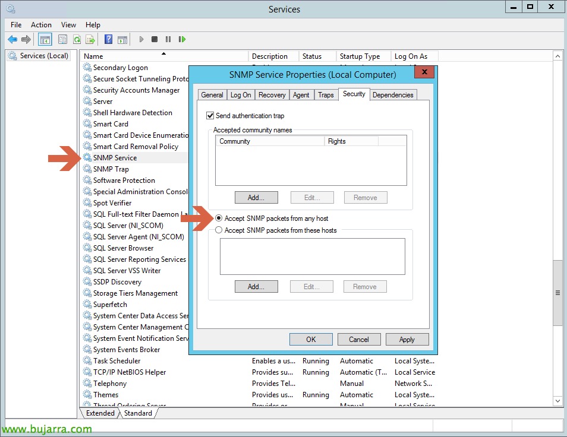Switch to the Traps tab
This screenshot has height=437, width=567.
pos(326,94)
